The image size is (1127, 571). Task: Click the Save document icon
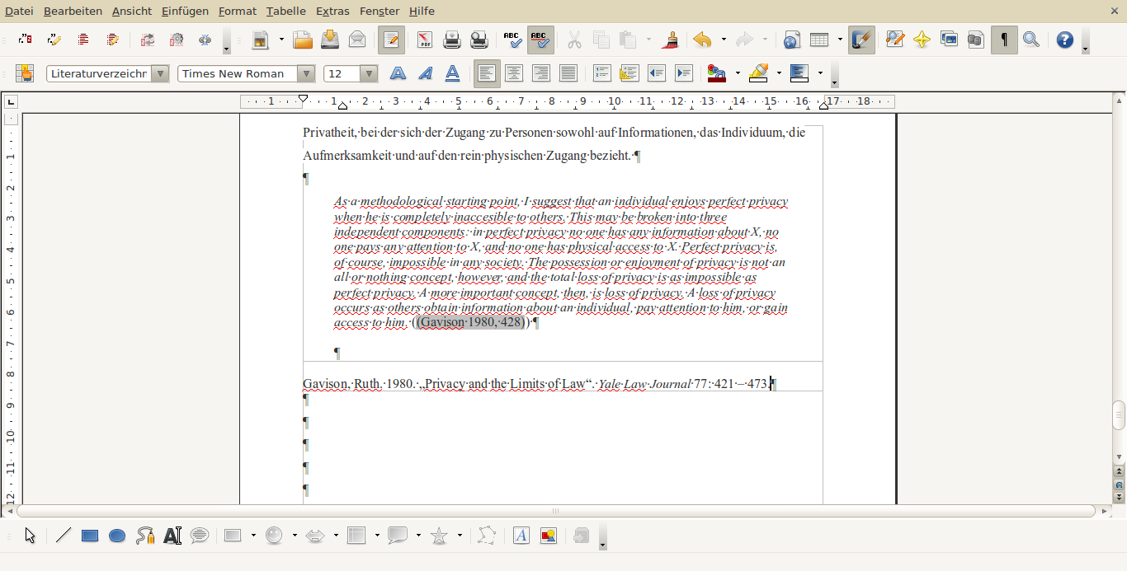pos(330,40)
